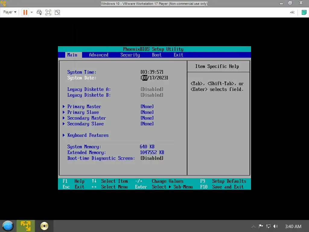Image resolution: width=309 pixels, height=232 pixels.
Task: Click Select Item footer label
Action: (114, 181)
